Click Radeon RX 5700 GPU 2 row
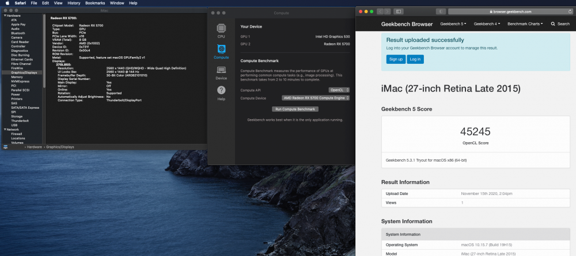Viewport: 576px width, 256px height. tap(295, 44)
